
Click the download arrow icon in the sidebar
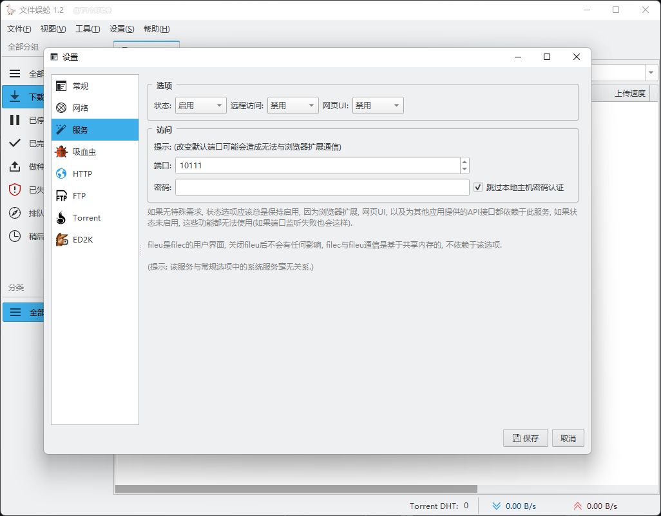pos(15,97)
